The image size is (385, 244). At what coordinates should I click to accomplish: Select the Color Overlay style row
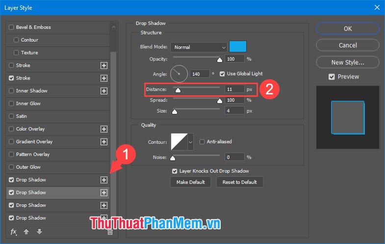coord(58,129)
